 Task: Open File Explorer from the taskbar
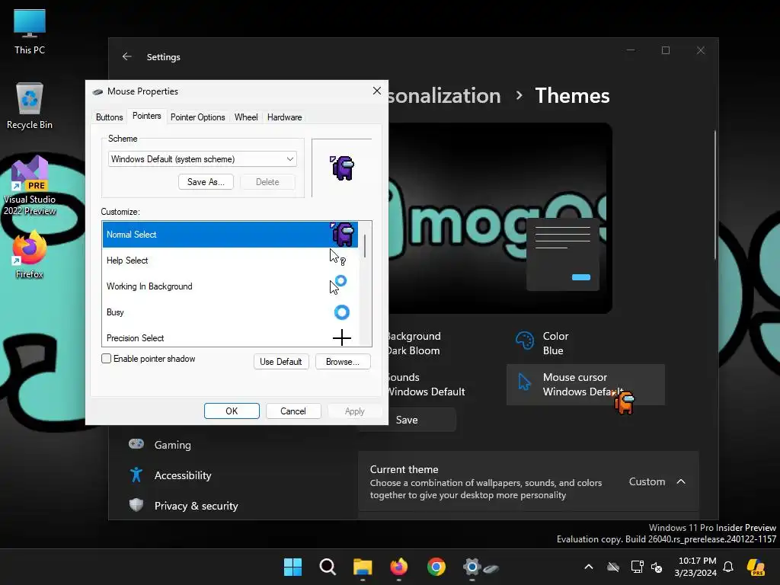(x=363, y=567)
